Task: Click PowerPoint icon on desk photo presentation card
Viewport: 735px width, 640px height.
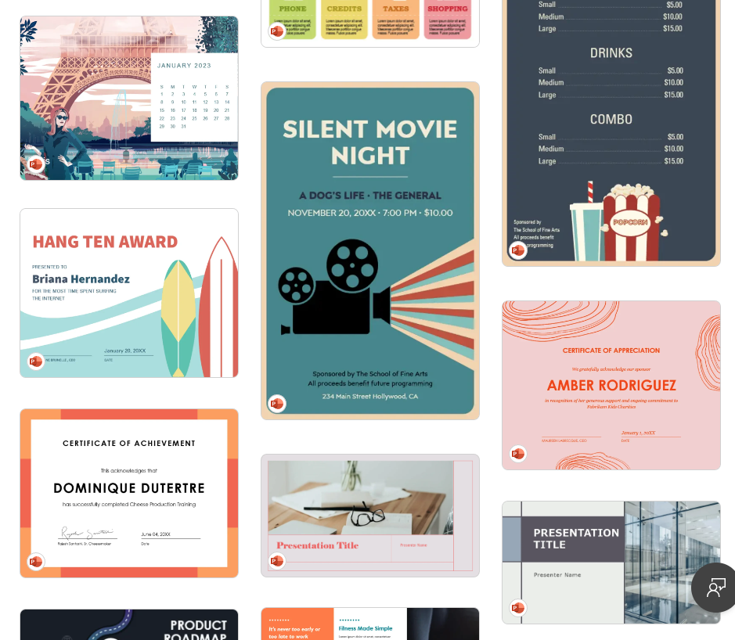Action: 277,561
